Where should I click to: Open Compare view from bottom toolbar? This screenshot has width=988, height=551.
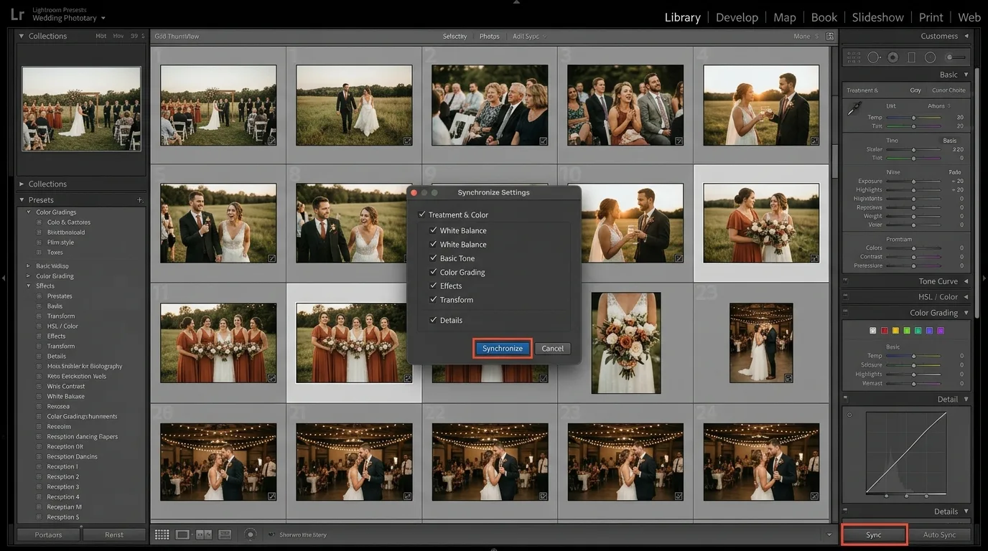click(204, 534)
